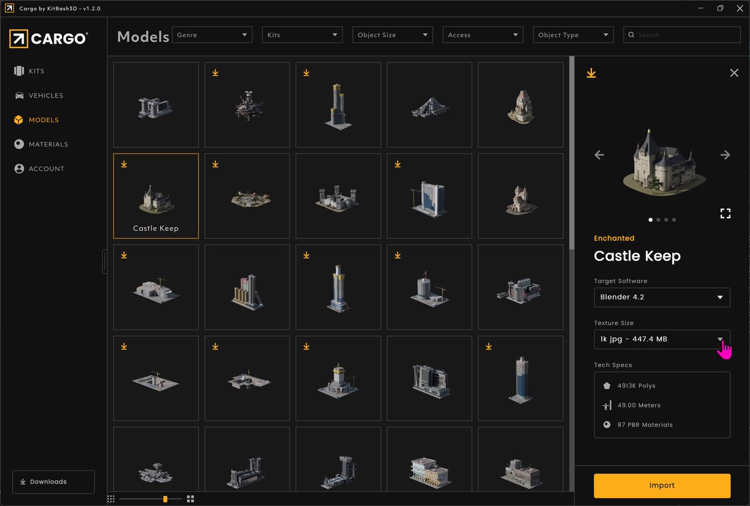The image size is (750, 506).
Task: Click the 49.00 Meters spec text
Action: (639, 405)
